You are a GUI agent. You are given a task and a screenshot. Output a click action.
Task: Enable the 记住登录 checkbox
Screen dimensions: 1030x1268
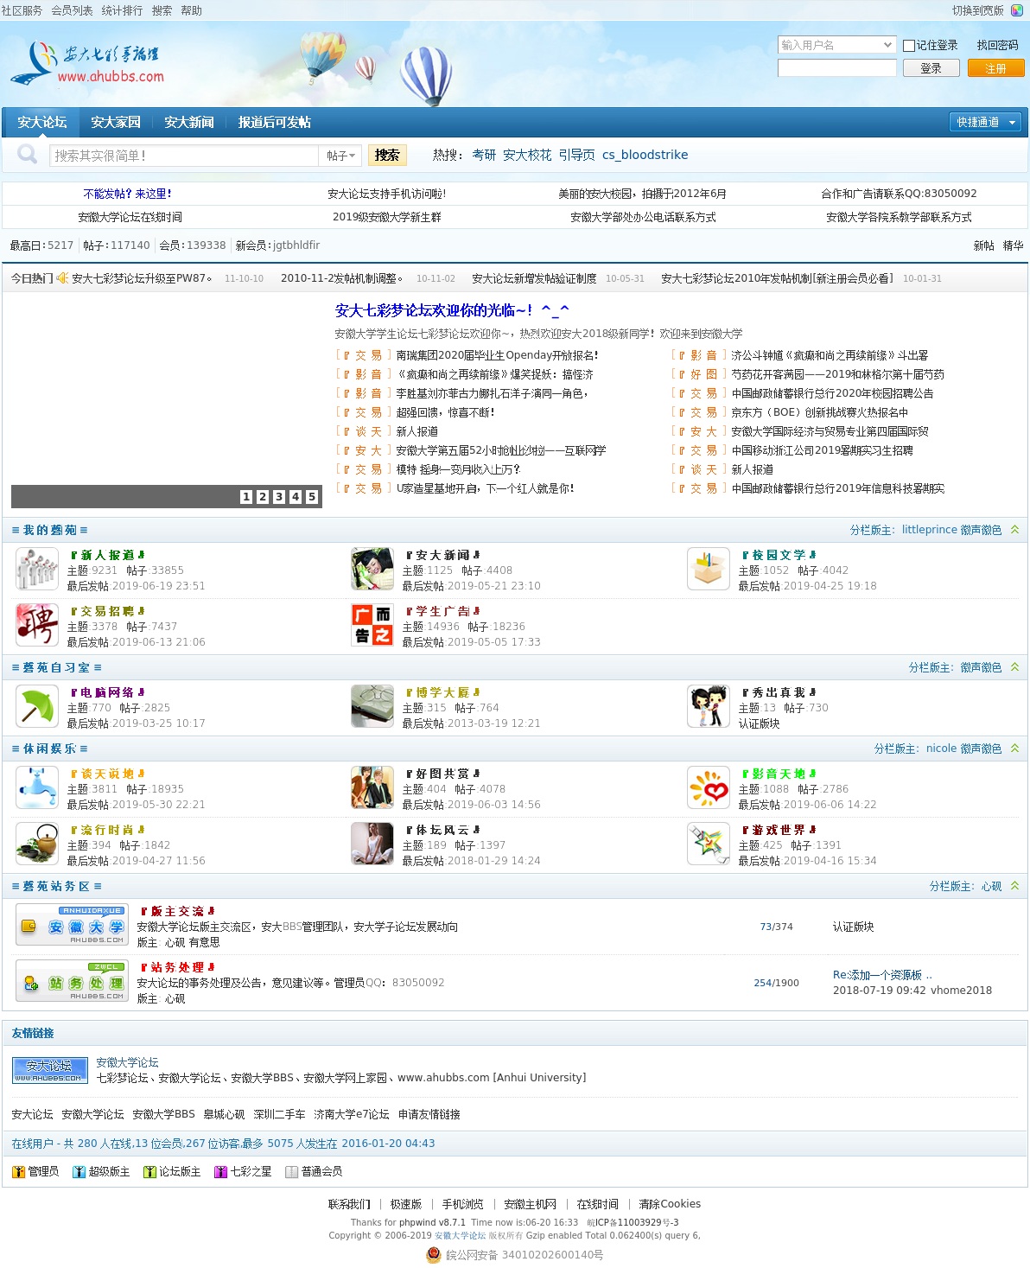coord(909,46)
